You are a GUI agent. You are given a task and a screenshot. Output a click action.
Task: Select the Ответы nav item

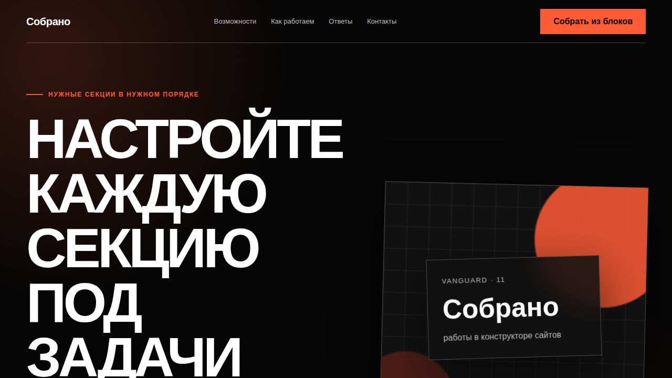click(x=341, y=22)
